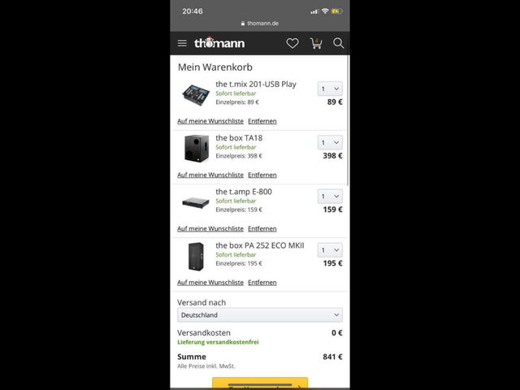Open the shopping cart icon

316,43
